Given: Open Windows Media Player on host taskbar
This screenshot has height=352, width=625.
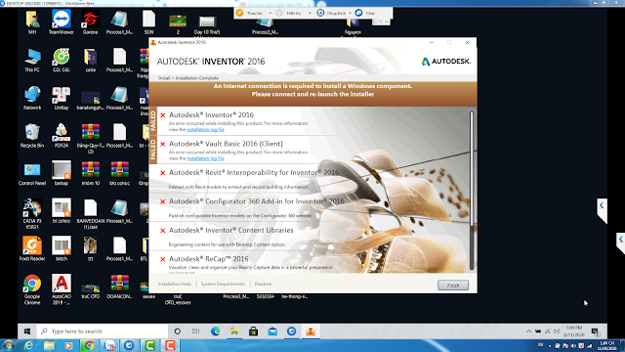Looking at the screenshot, I should (x=68, y=345).
